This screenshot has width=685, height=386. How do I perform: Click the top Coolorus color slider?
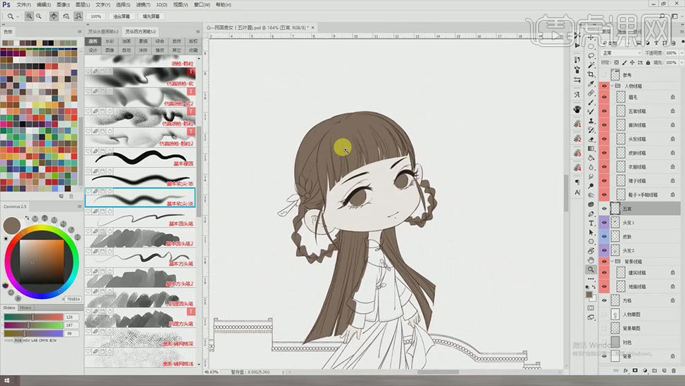33,317
